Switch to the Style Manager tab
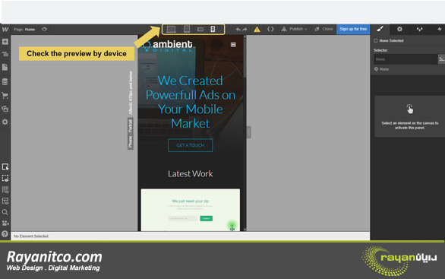Screen dimensions: 445x279 pos(419,29)
